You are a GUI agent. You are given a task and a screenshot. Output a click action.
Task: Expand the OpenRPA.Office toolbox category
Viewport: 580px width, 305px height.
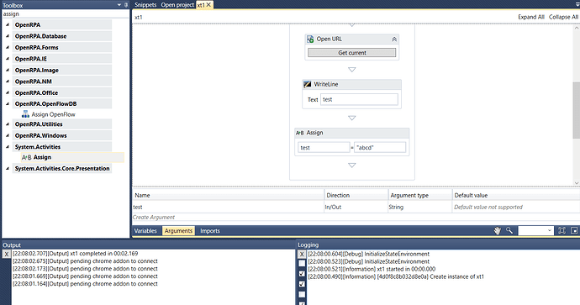tap(8, 92)
